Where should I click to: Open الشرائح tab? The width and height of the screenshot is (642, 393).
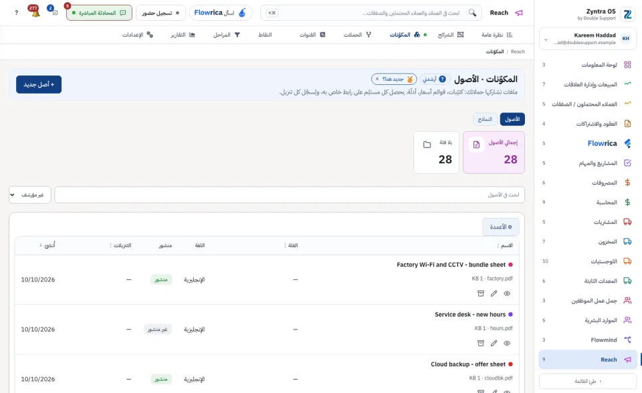(450, 35)
